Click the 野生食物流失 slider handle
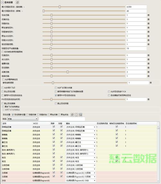This screenshot has height=184, width=161. [52, 28]
